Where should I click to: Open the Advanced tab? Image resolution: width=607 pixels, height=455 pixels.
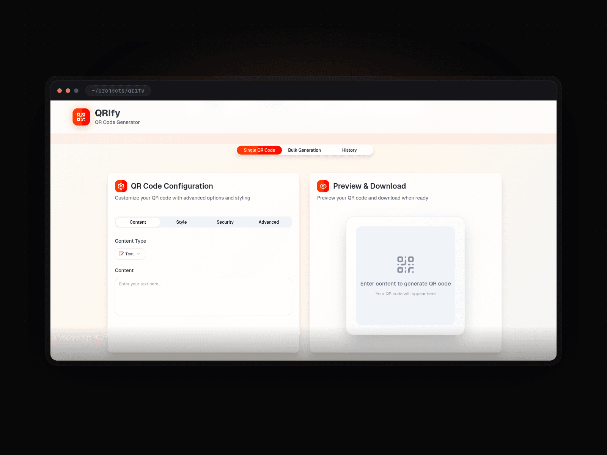tap(269, 222)
